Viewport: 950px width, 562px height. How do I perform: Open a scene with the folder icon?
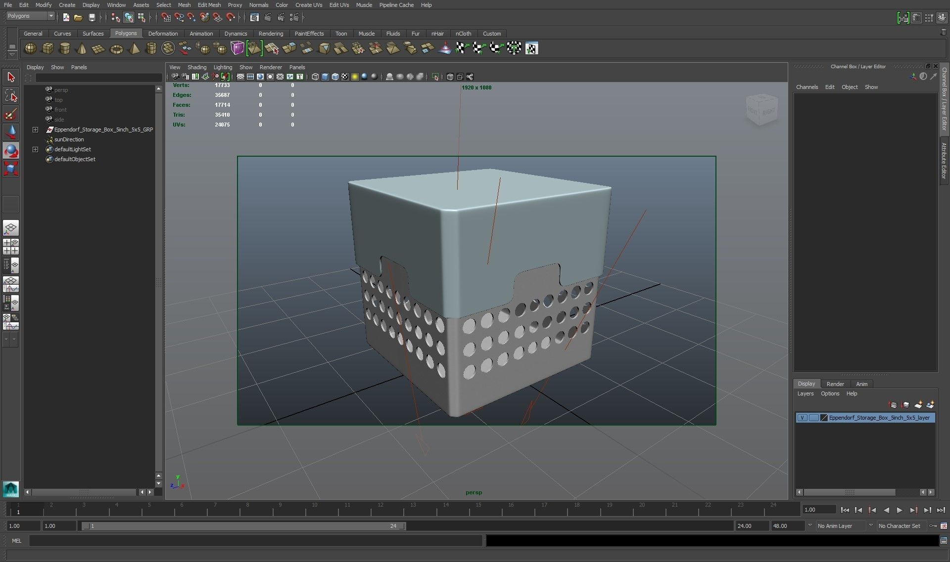tap(78, 18)
